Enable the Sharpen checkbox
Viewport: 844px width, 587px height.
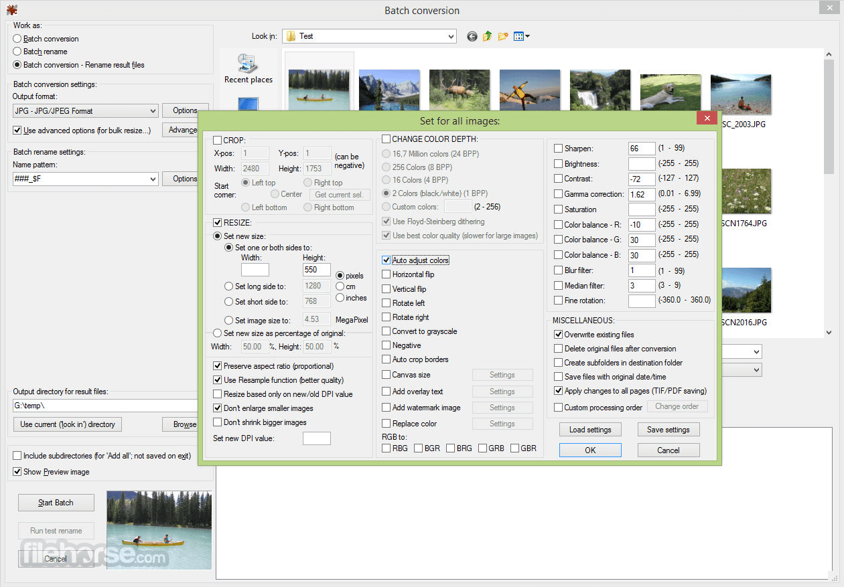[559, 149]
